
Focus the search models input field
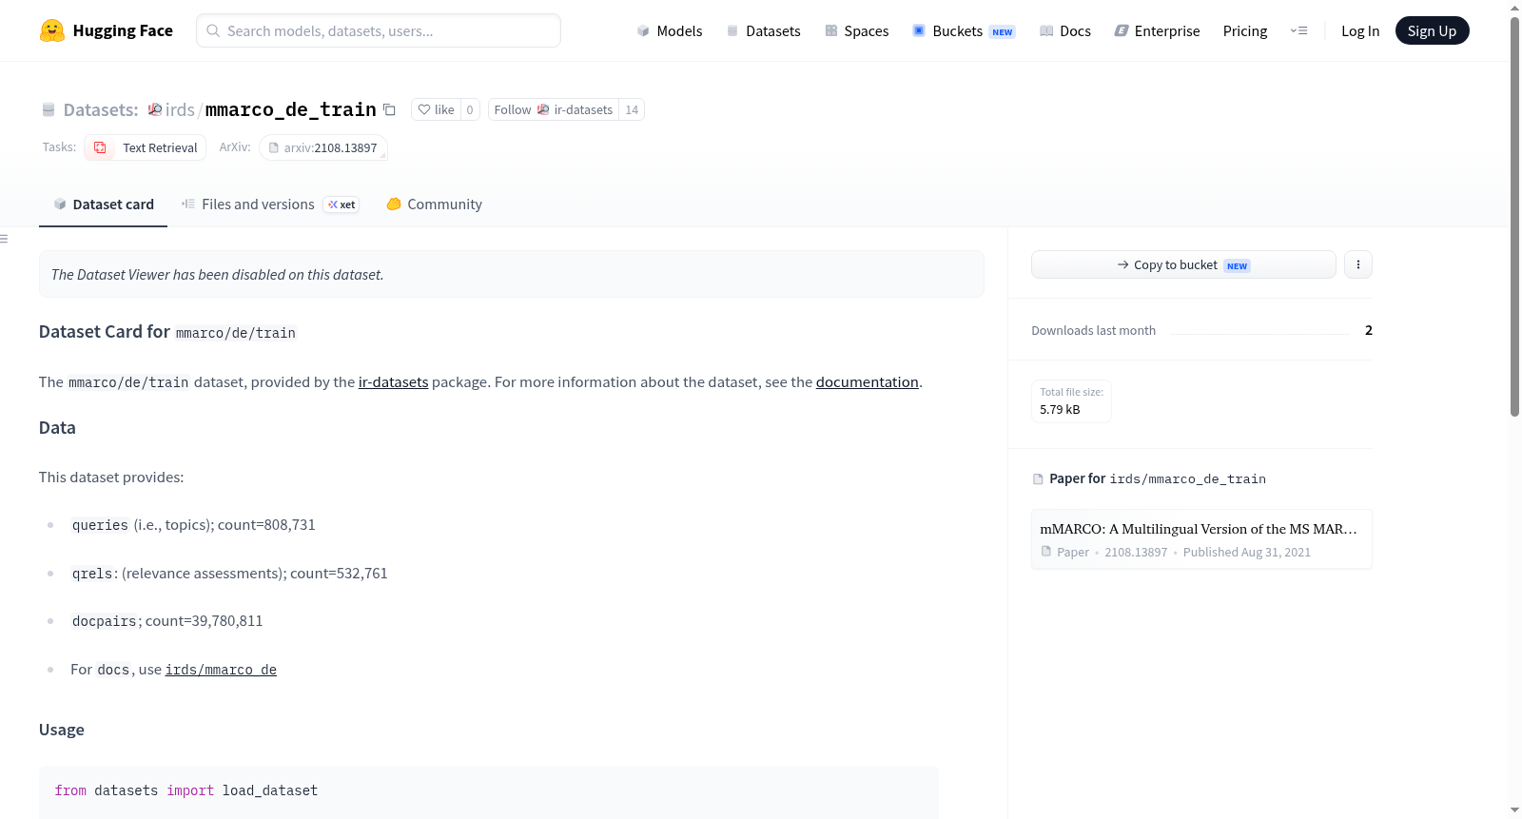click(x=379, y=30)
